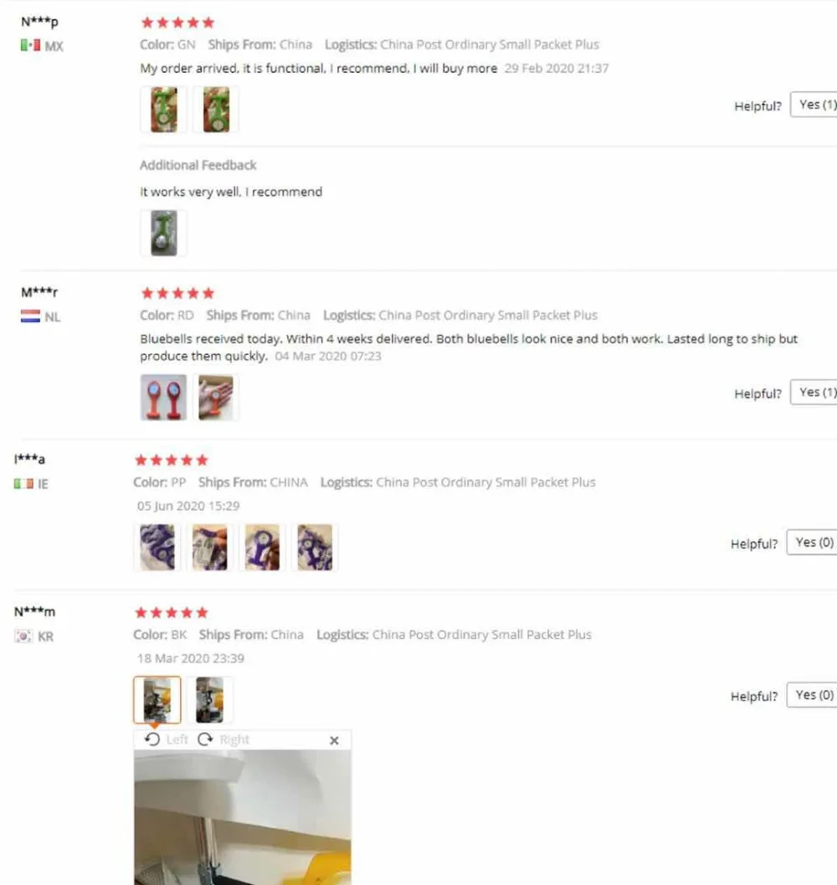Select second thumbnail in N***m's review
This screenshot has height=885, width=837.
click(x=209, y=700)
